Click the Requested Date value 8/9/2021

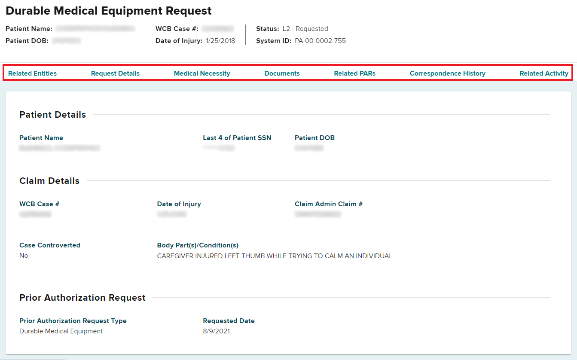point(216,331)
